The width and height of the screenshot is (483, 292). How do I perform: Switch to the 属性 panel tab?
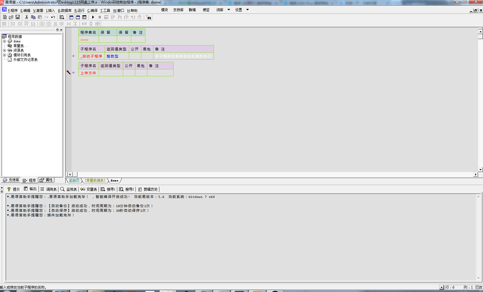point(46,180)
